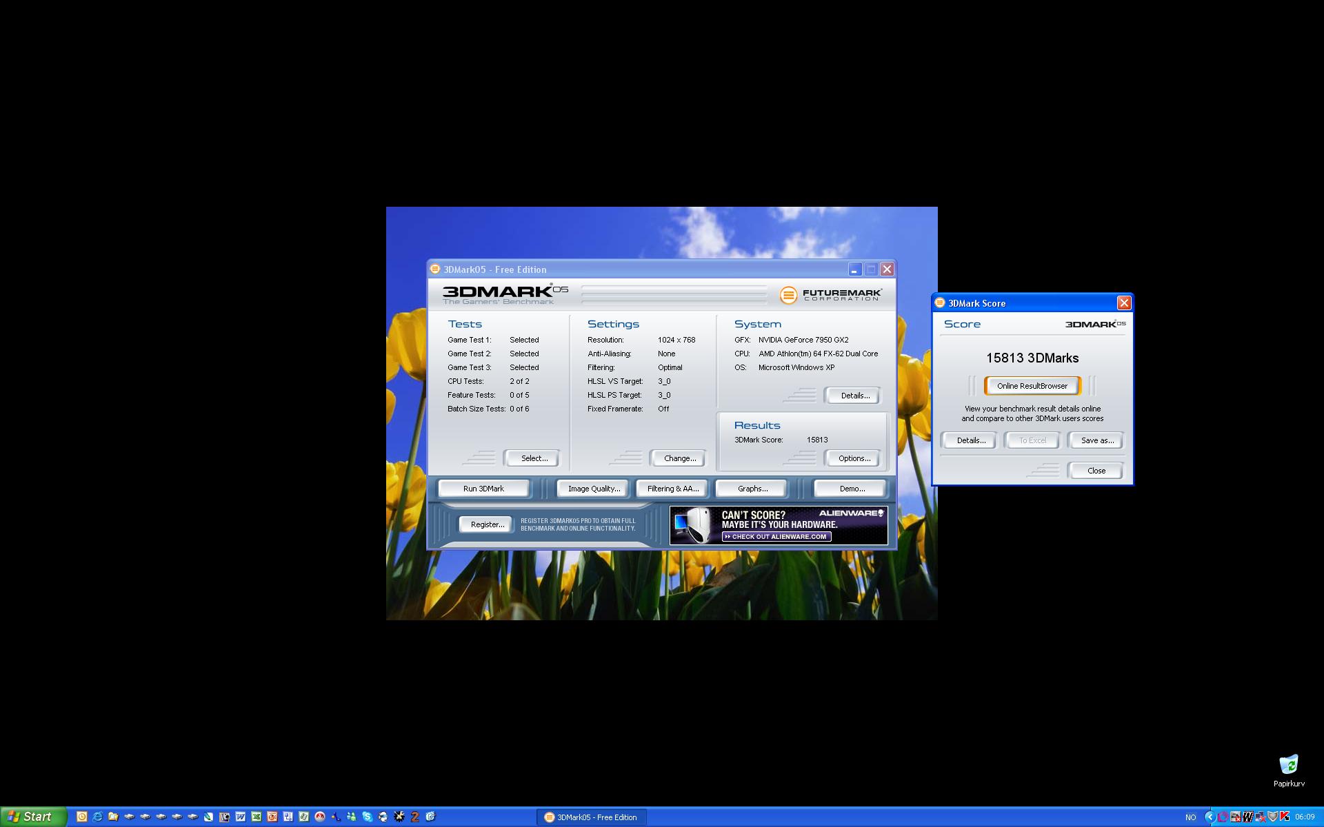Launch Microsoft Word from quick launch
This screenshot has height=827, width=1324.
tap(240, 817)
